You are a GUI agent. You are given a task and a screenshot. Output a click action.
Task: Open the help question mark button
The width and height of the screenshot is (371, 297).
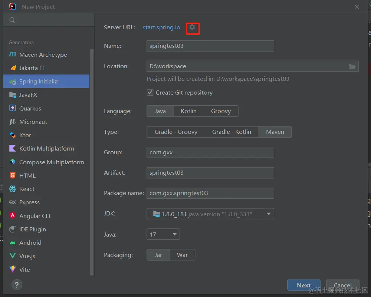(x=17, y=285)
